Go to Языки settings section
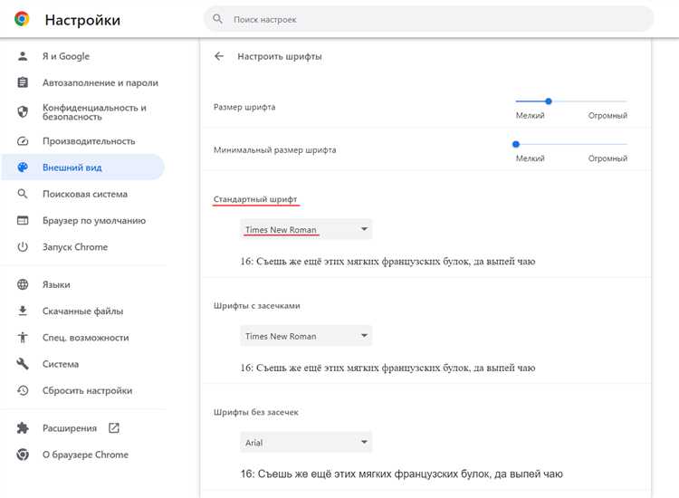Image resolution: width=679 pixels, height=498 pixels. click(56, 284)
